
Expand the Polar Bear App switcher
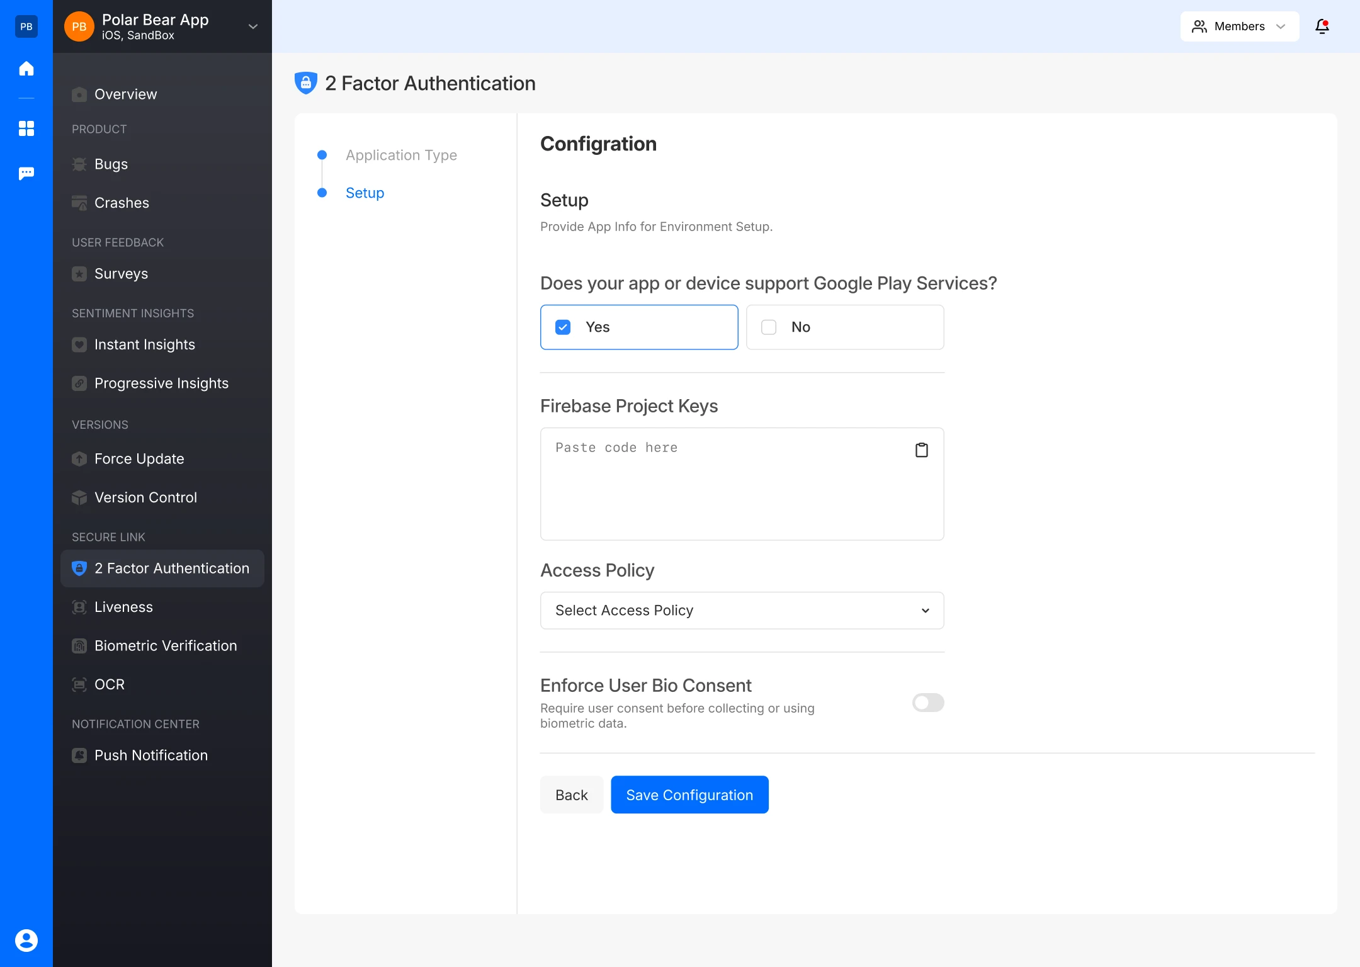pyautogui.click(x=252, y=26)
